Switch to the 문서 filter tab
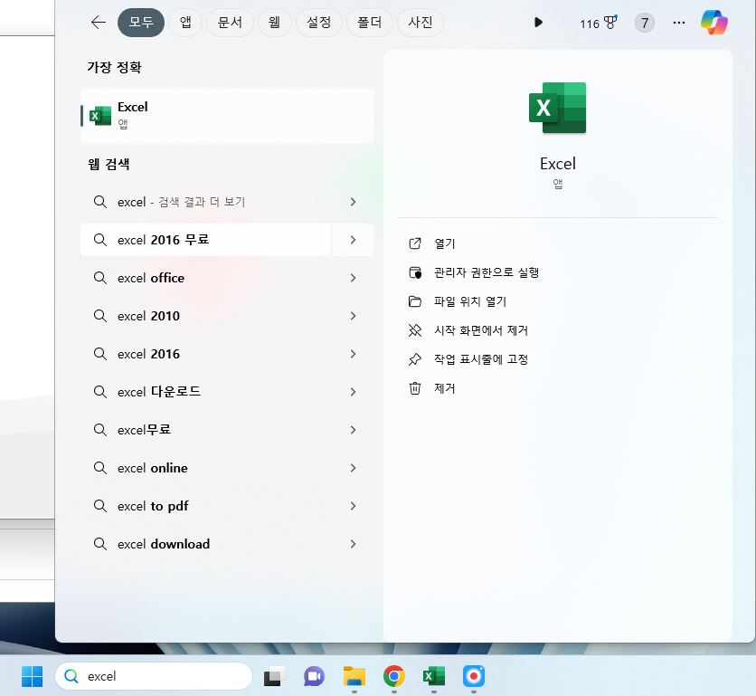756x696 pixels. pos(230,23)
